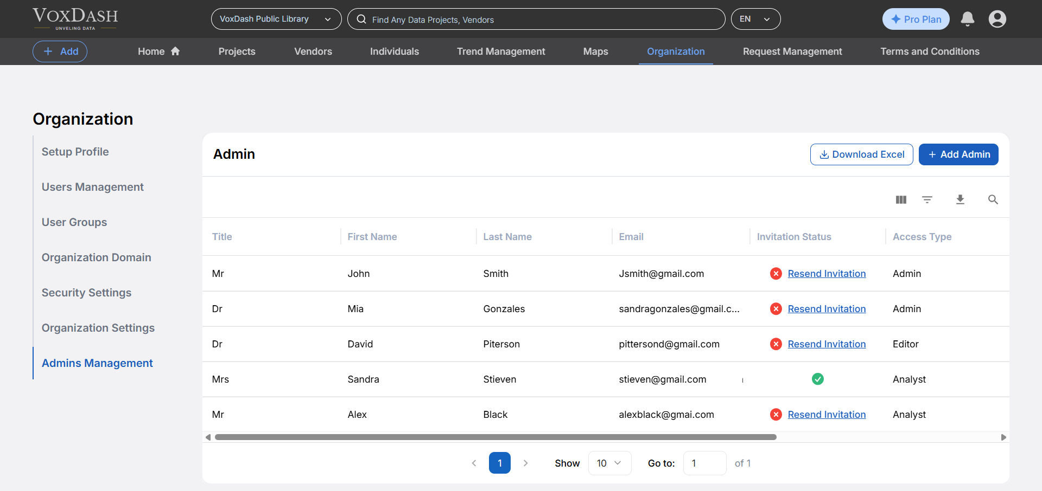Open the filter icon above the admin list
This screenshot has width=1042, height=491.
coord(927,199)
